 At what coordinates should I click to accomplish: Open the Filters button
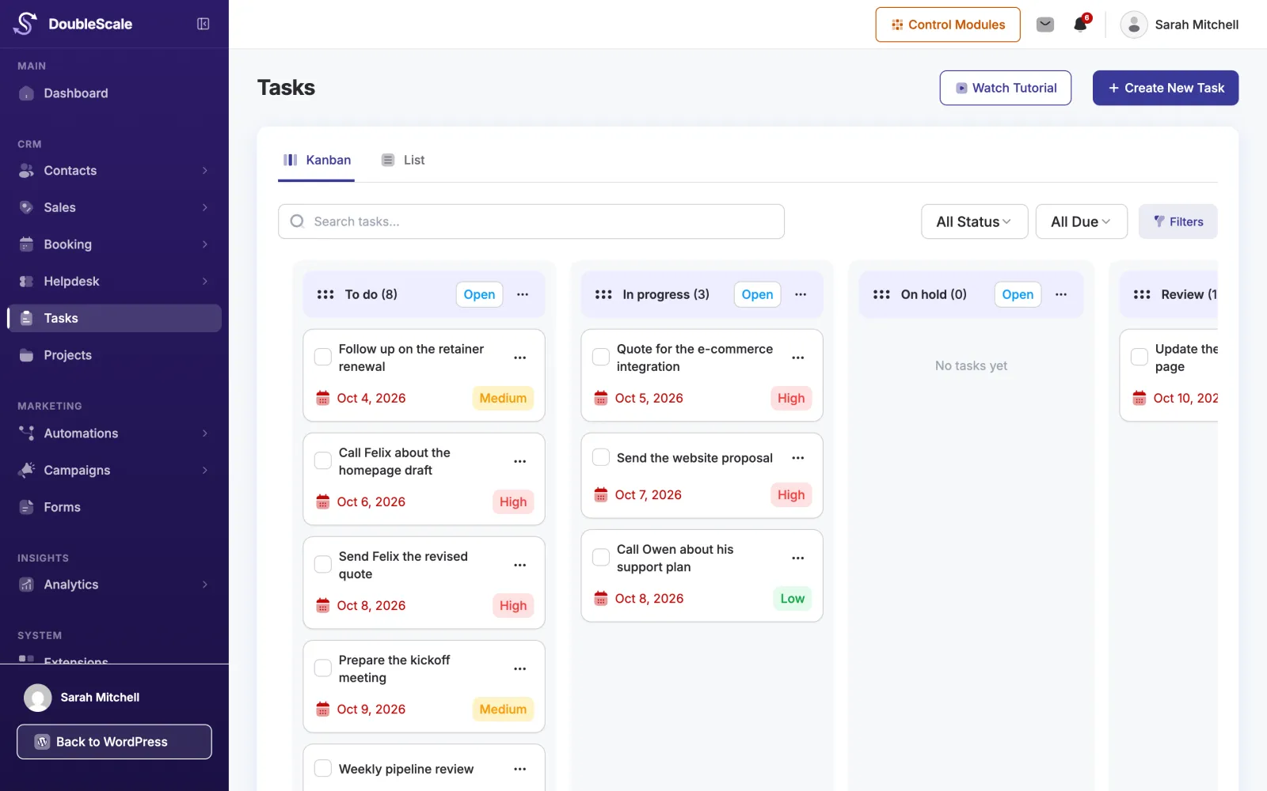click(x=1178, y=221)
